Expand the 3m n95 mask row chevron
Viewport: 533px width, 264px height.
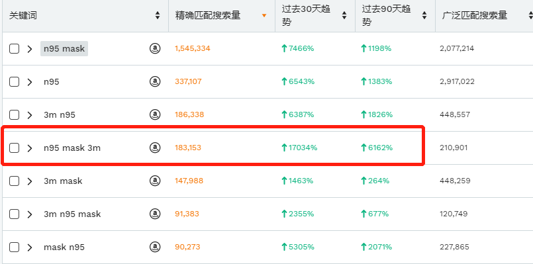[x=30, y=214]
